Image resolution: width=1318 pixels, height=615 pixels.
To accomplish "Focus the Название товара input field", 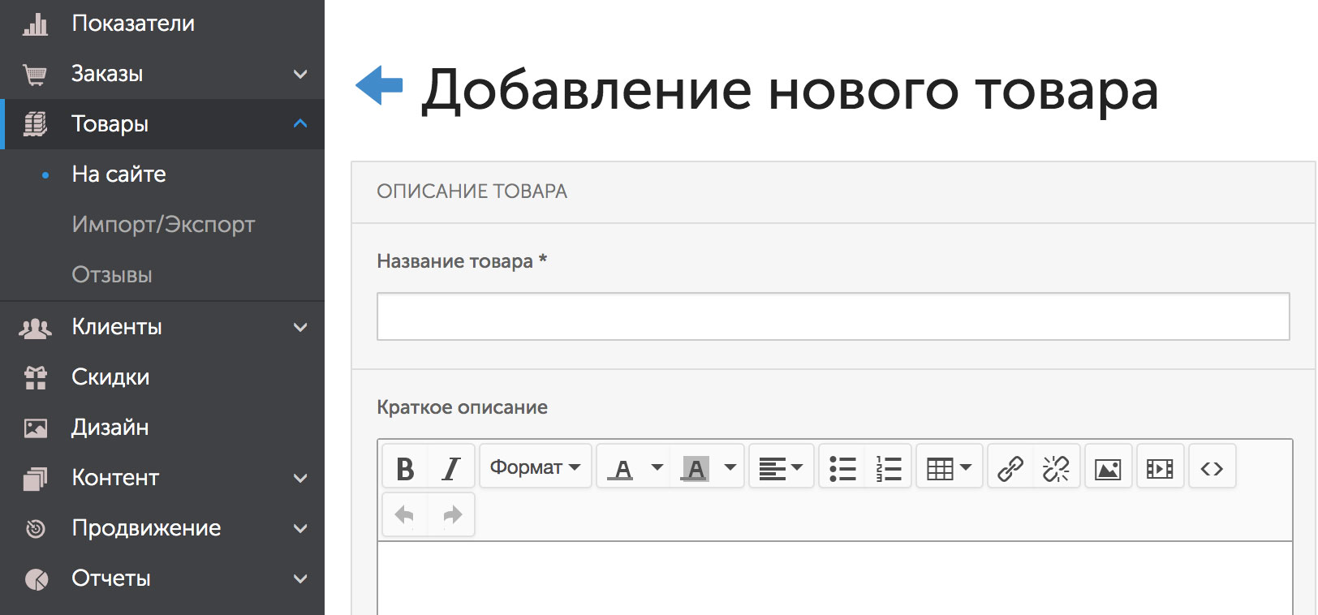I will (833, 316).
